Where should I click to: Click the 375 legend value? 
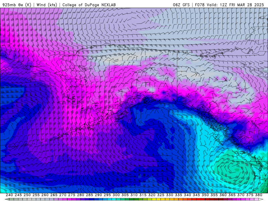tap(250, 195)
